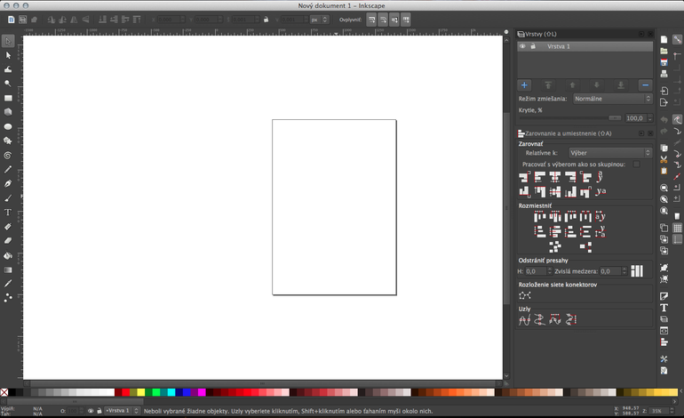684x418 pixels.
Task: Click raise selection to top icon
Action: pyautogui.click(x=137, y=20)
